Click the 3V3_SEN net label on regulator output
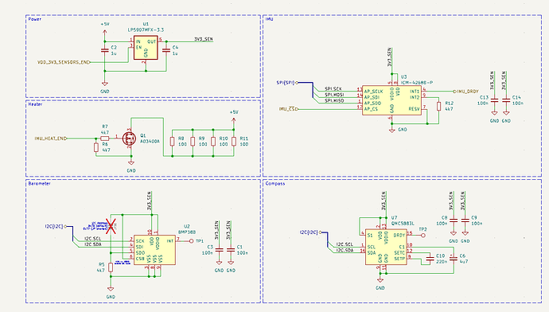 pos(204,39)
